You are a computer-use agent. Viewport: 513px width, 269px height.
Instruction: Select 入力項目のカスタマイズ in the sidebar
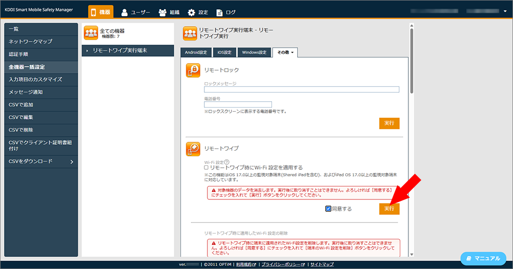click(41, 80)
